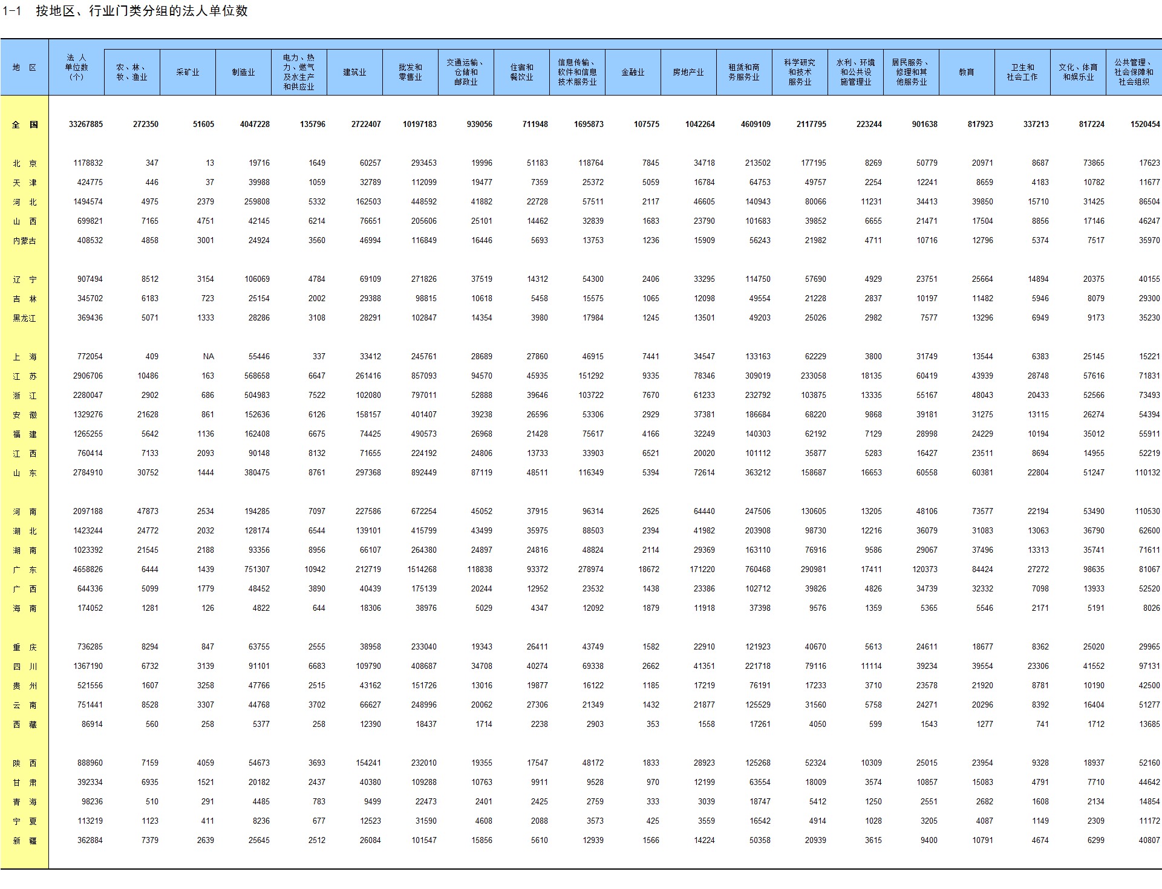Click the 地区 column header

click(24, 68)
